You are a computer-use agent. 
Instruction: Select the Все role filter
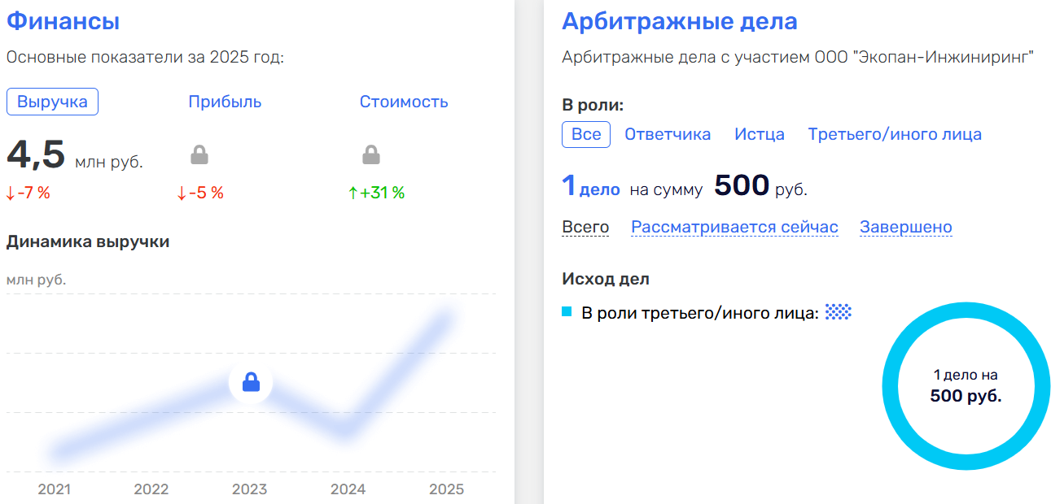(586, 134)
